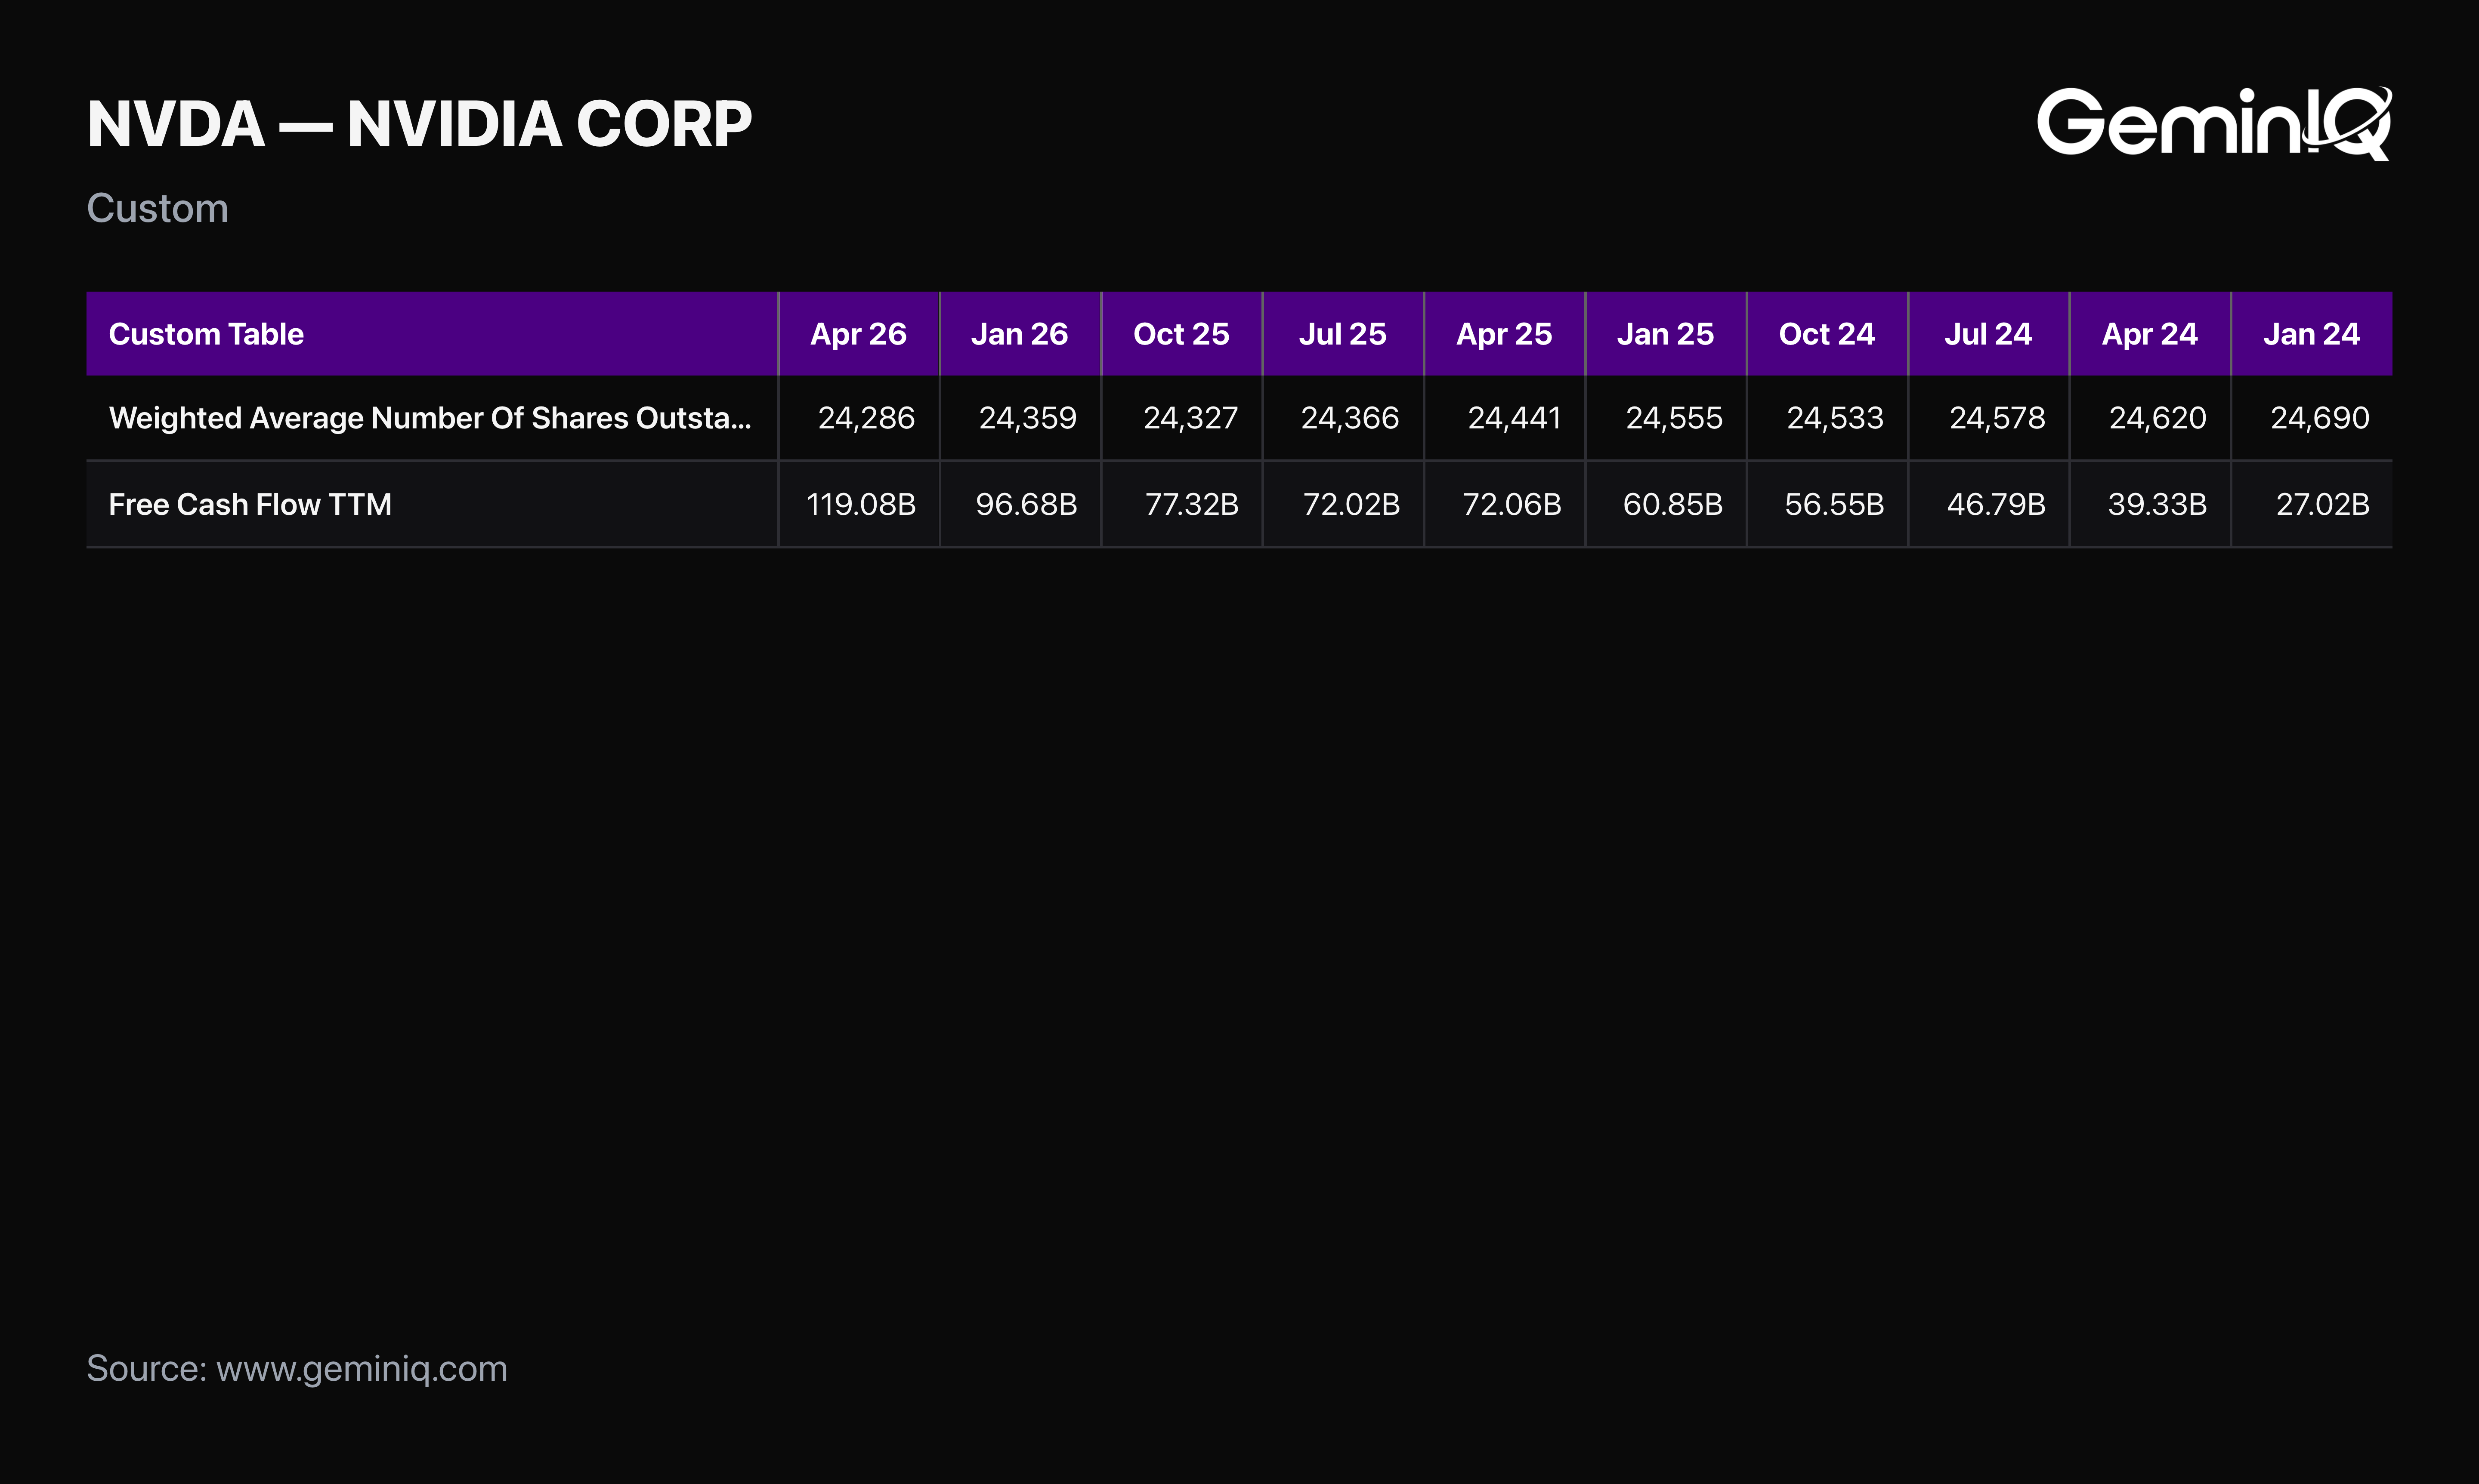Click the free cash flow value 119.08B
Image resolution: width=2479 pixels, height=1484 pixels.
pyautogui.click(x=861, y=504)
